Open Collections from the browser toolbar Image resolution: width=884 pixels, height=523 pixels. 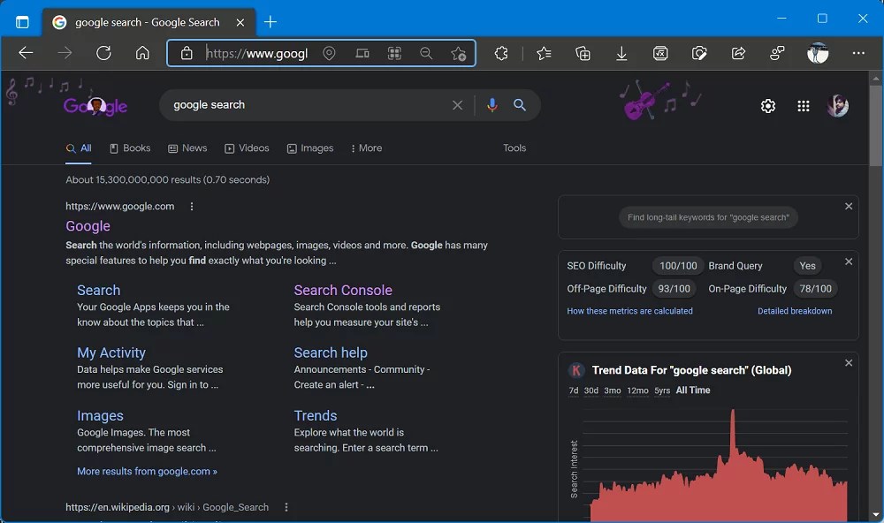(583, 53)
